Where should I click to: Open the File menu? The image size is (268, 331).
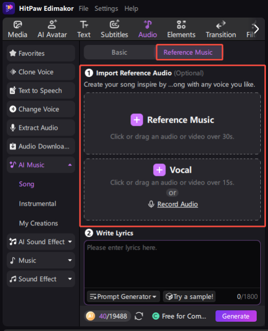click(83, 8)
